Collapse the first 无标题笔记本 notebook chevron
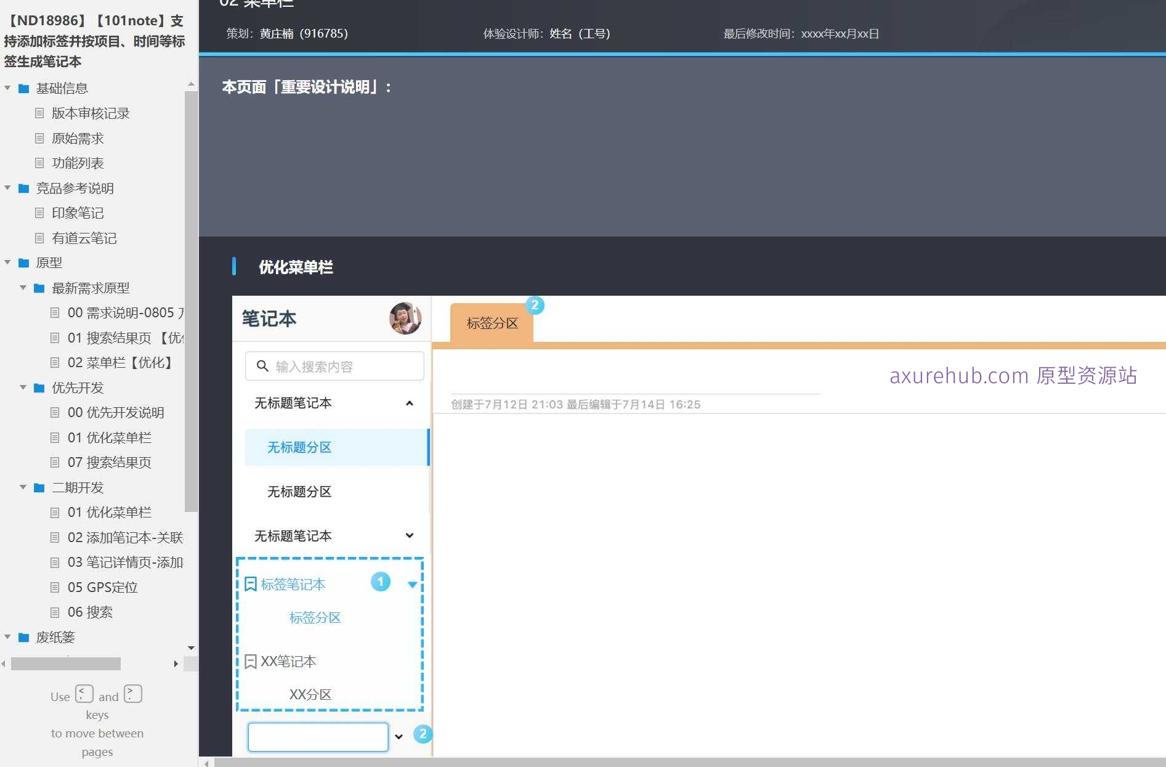The width and height of the screenshot is (1166, 767). click(x=410, y=403)
